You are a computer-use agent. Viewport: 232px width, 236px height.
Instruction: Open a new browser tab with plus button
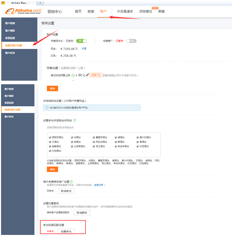[39, 2]
